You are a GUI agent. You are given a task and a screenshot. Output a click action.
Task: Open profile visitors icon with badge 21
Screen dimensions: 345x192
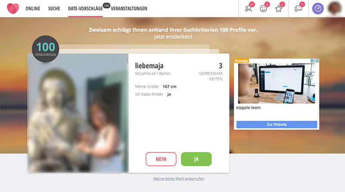tap(249, 9)
